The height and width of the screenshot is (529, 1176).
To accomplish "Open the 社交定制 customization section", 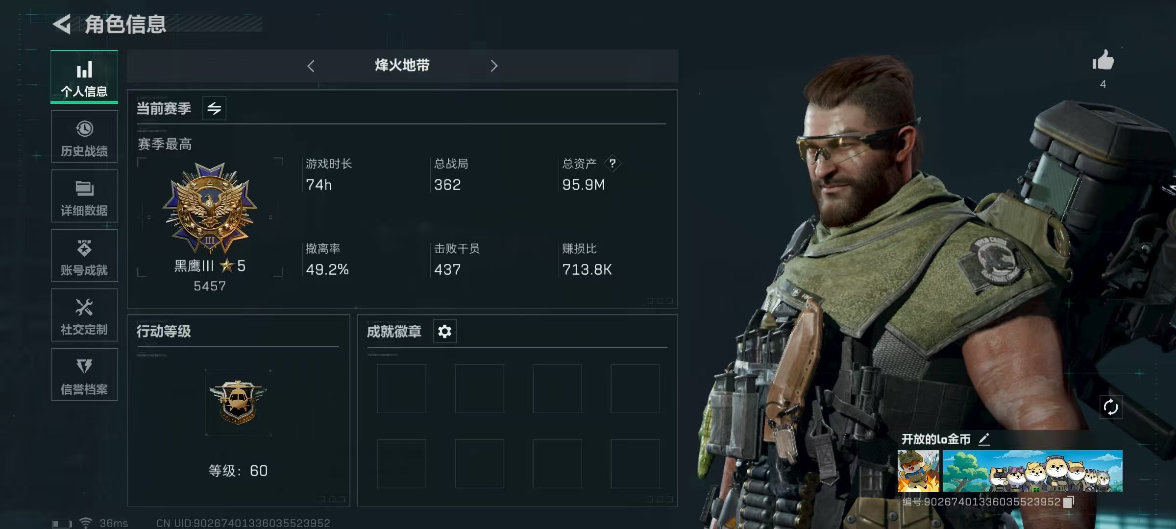I will [84, 315].
